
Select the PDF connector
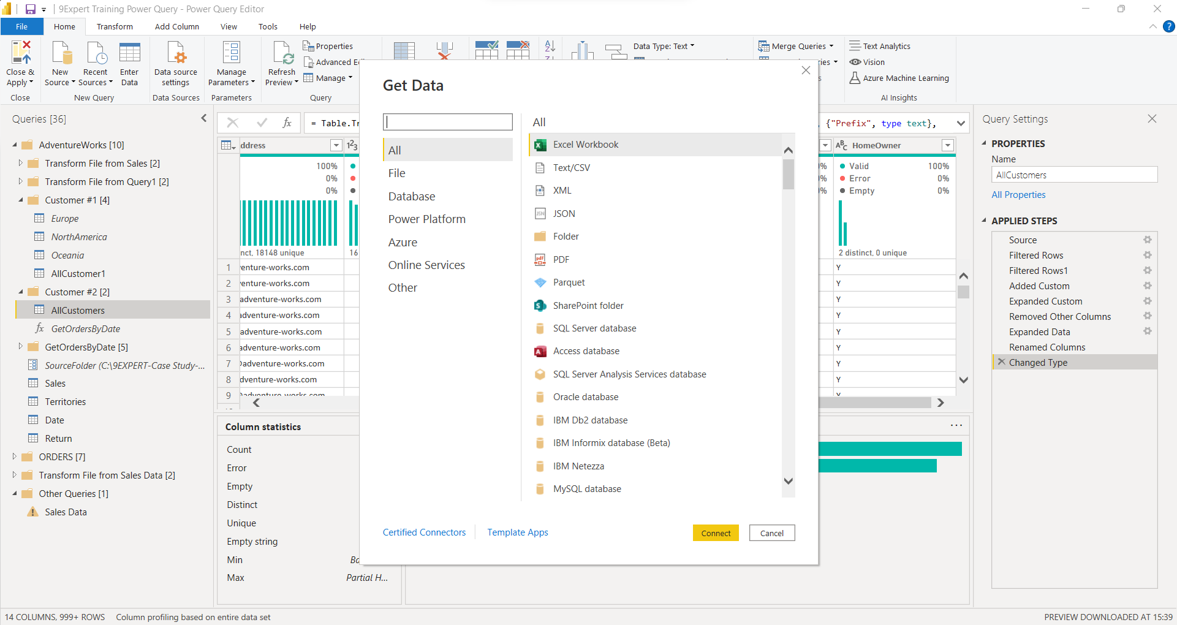[560, 259]
